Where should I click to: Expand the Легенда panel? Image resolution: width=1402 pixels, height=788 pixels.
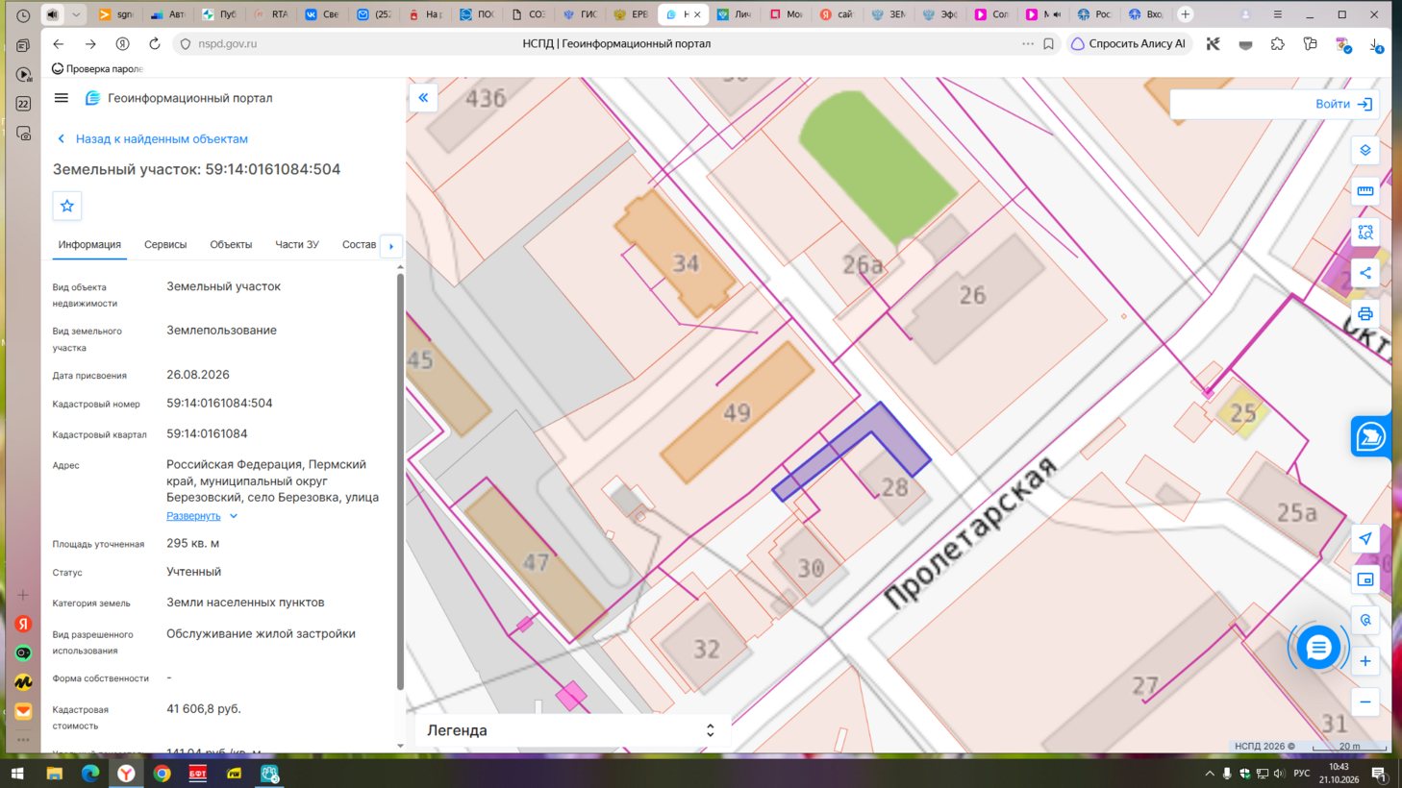point(572,730)
